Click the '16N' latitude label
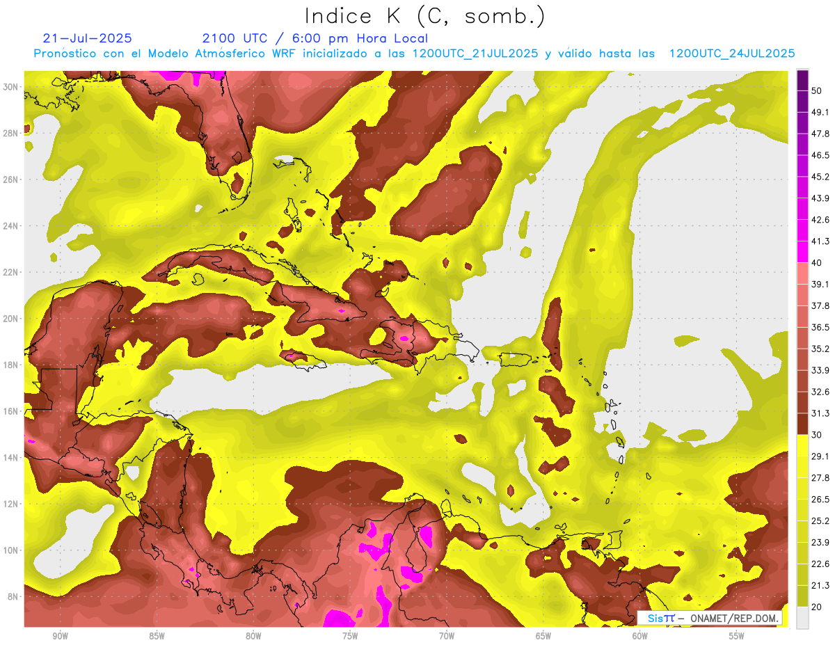Image resolution: width=835 pixels, height=645 pixels. pos(10,411)
